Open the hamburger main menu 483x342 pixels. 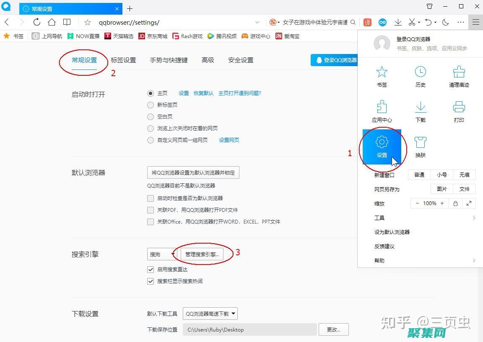476,22
